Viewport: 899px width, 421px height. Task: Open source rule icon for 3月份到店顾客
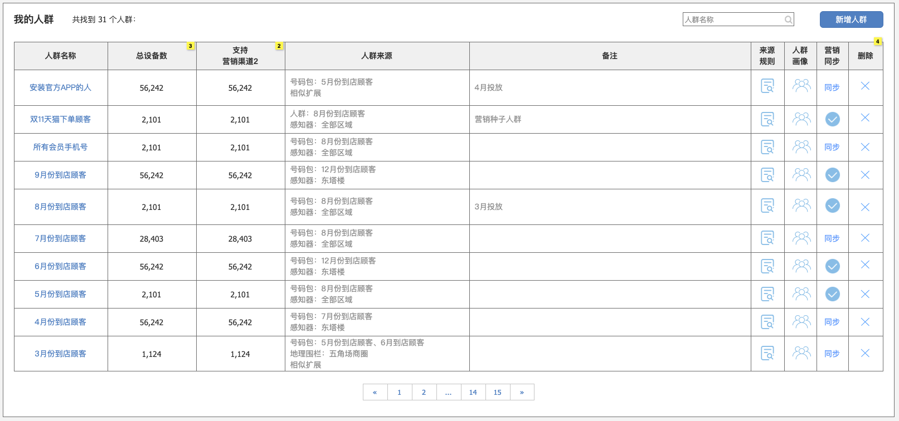[x=767, y=353]
